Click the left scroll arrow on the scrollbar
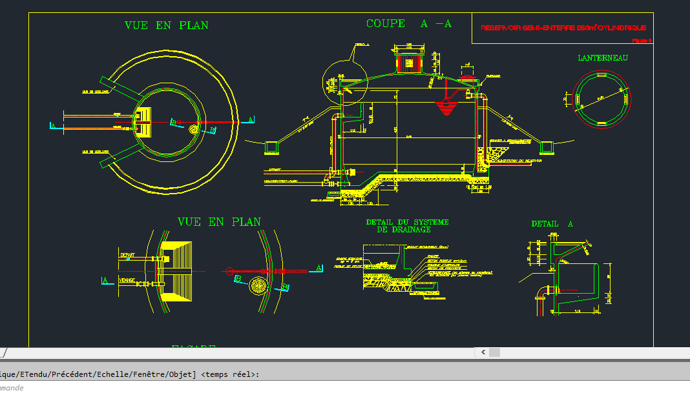Screen dimensions: 690x395 (x=485, y=352)
